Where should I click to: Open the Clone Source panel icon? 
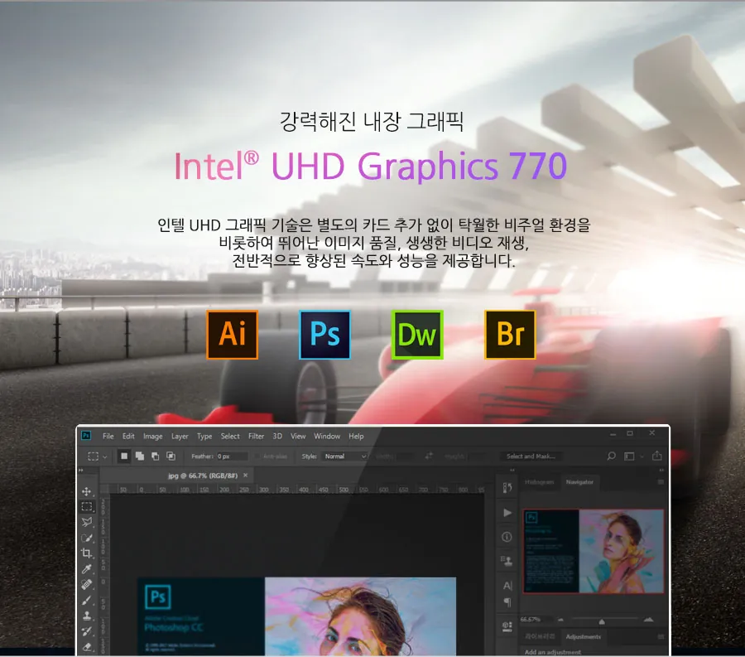(507, 561)
